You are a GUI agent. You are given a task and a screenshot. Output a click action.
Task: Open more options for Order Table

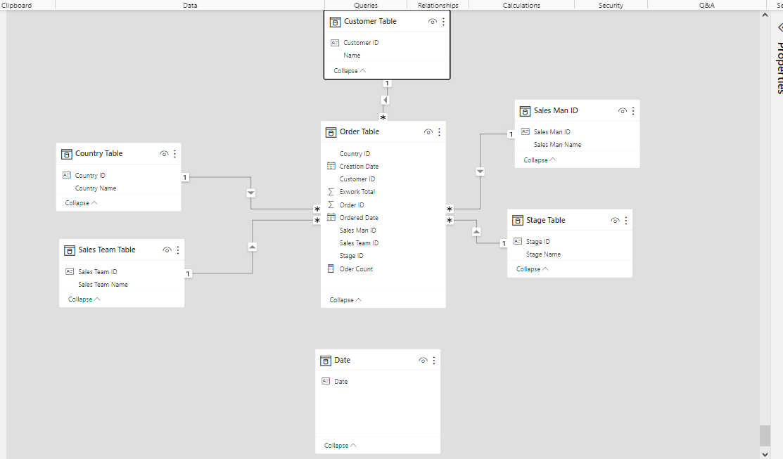tap(439, 131)
